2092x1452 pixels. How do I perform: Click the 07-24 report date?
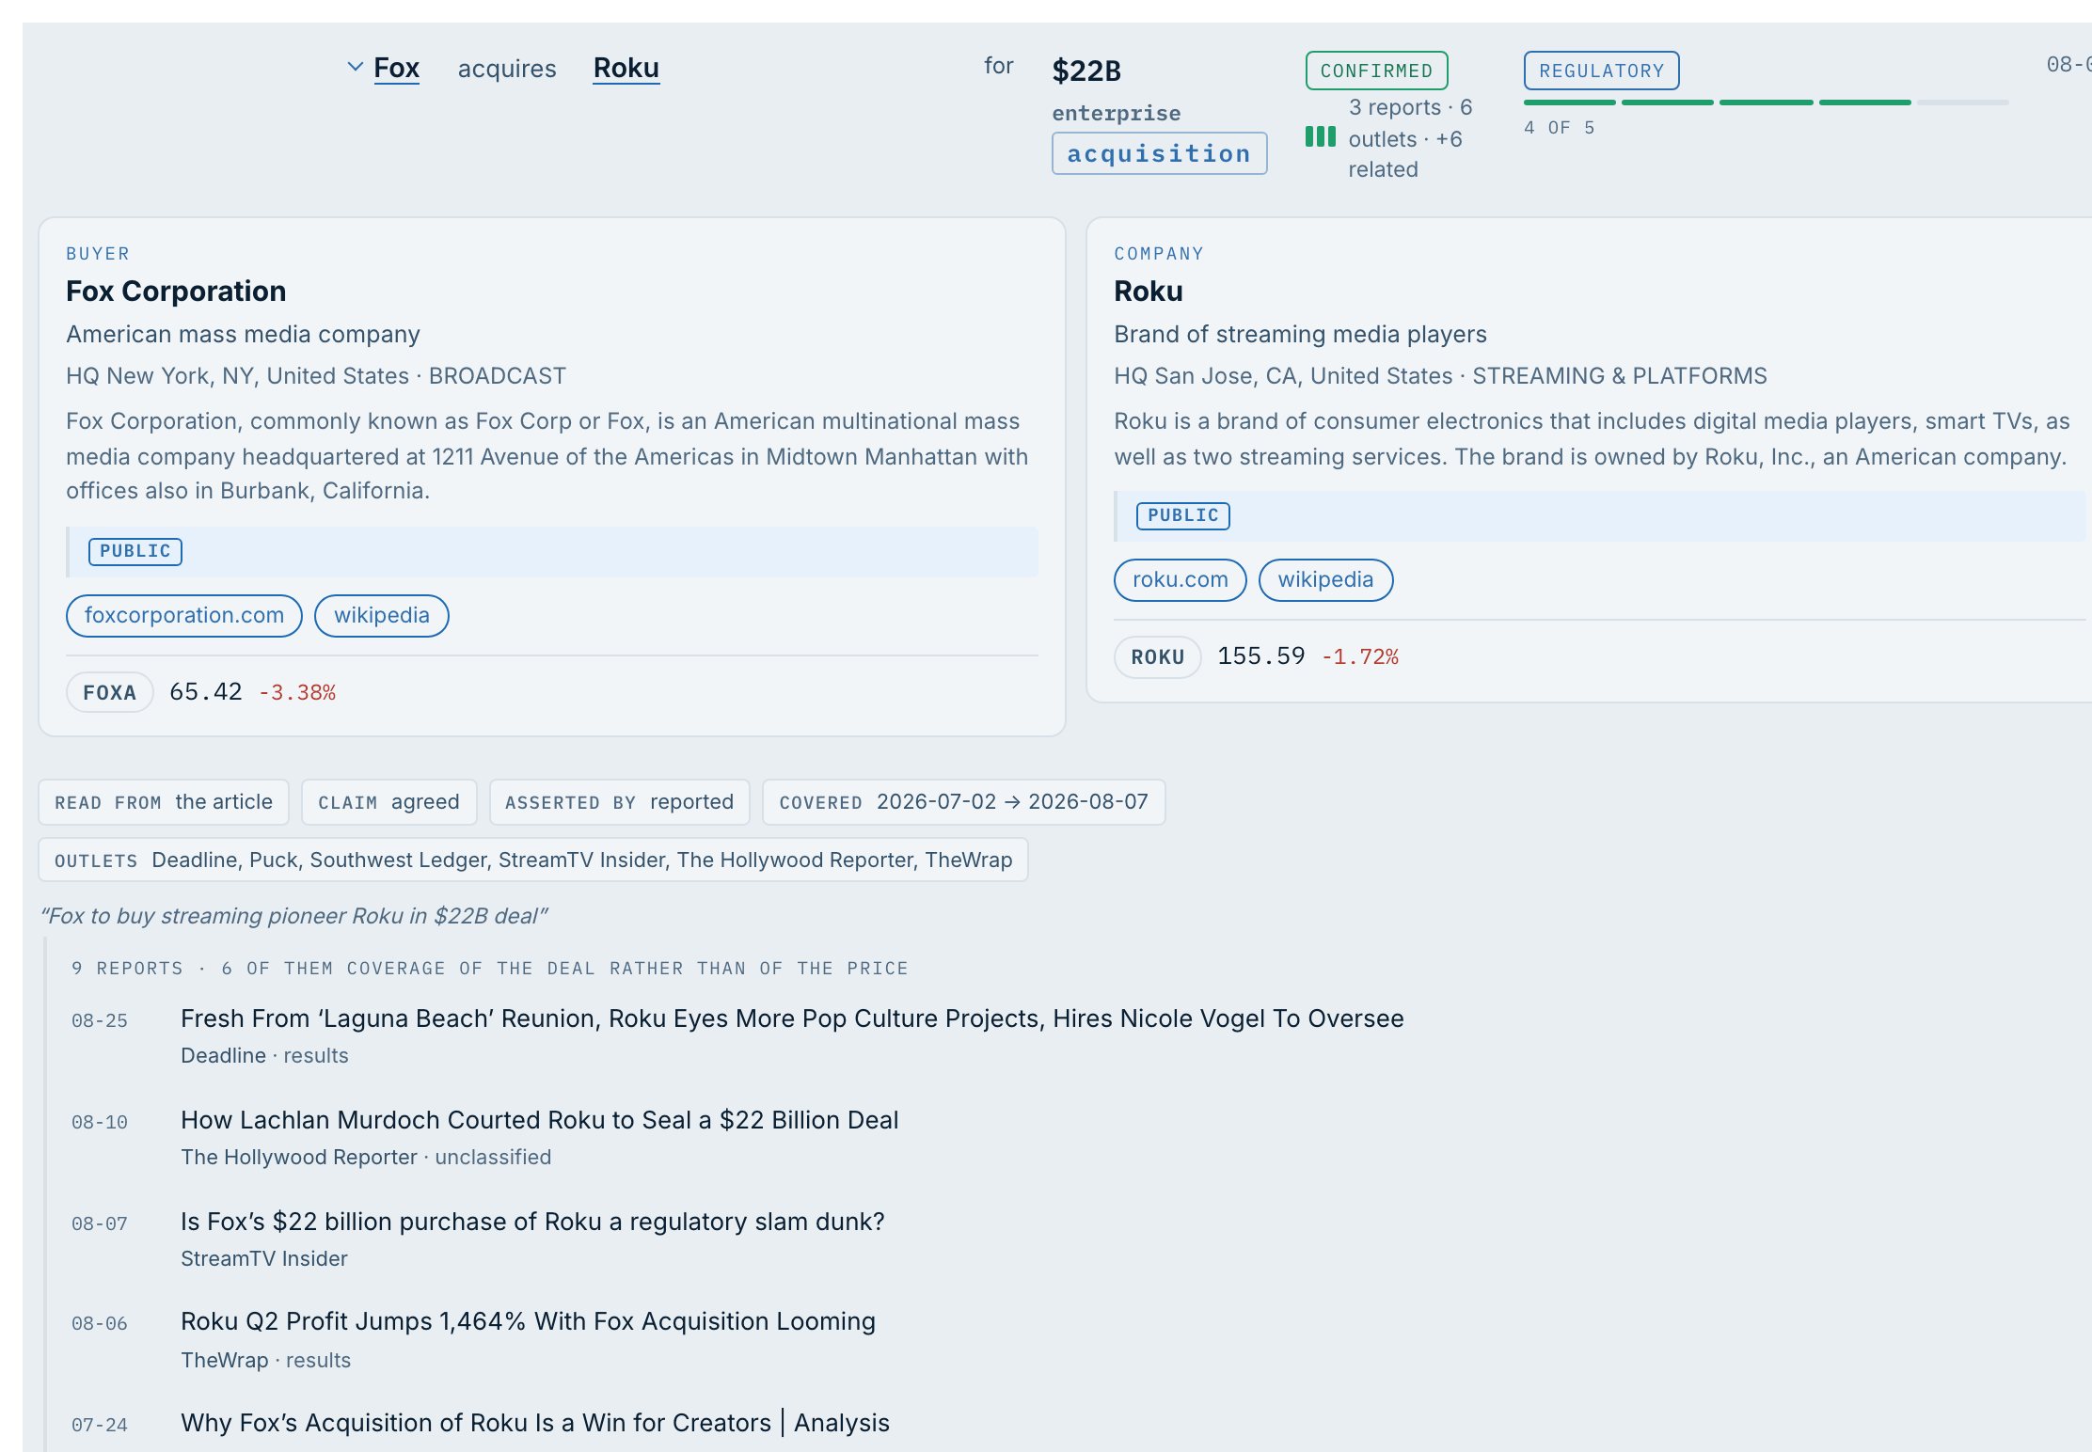[100, 1426]
